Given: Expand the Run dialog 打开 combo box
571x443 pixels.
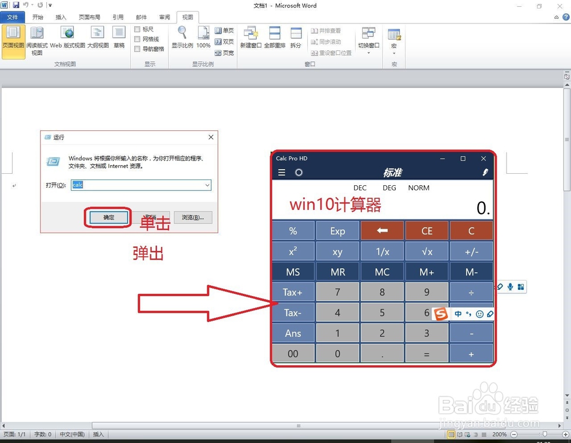Looking at the screenshot, I should [x=208, y=185].
